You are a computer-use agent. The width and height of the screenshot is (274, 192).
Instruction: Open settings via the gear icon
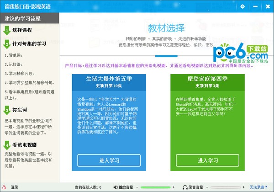click(242, 6)
